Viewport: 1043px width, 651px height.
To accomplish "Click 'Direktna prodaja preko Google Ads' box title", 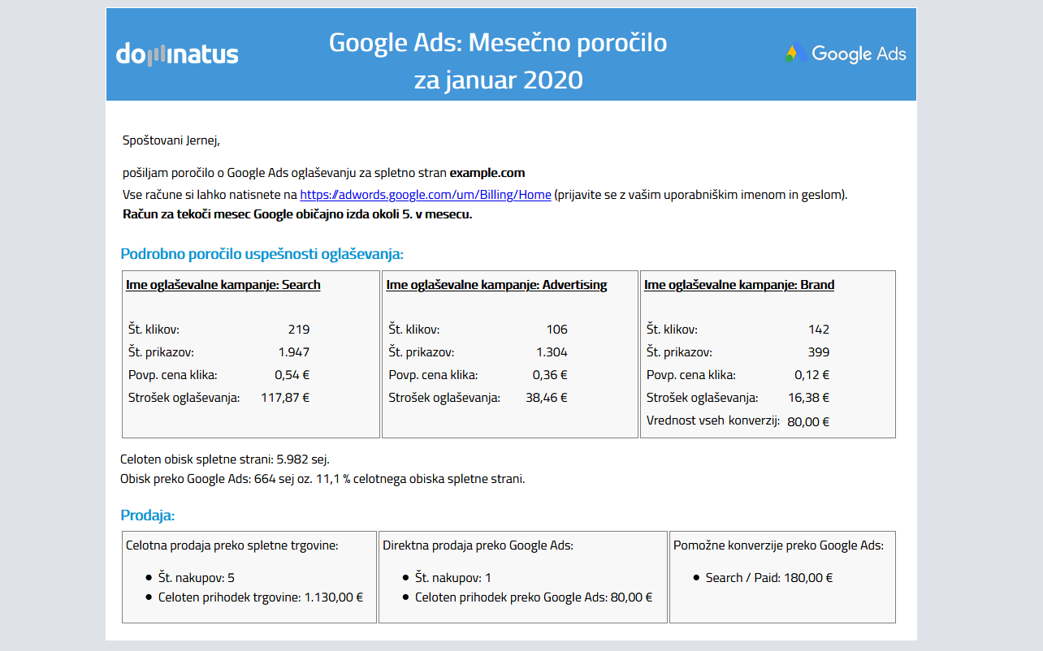I will click(x=478, y=545).
